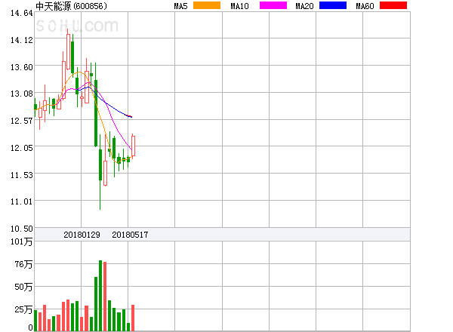
Task: Click the 25万 volume axis label
Action: 14,309
